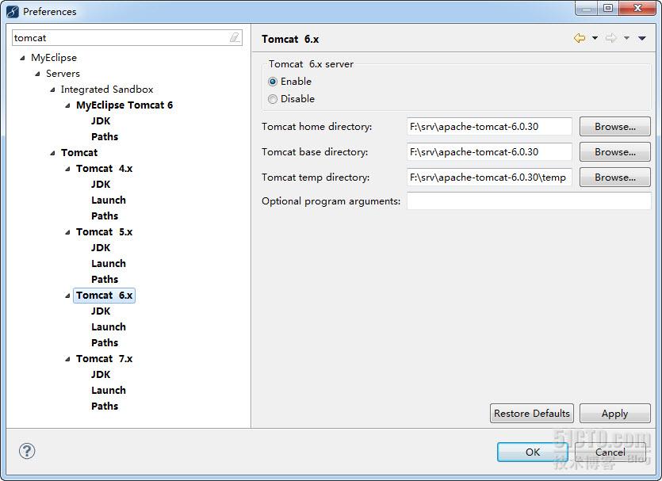Select the Tomcat parent tree item
Image resolution: width=662 pixels, height=481 pixels.
click(79, 153)
